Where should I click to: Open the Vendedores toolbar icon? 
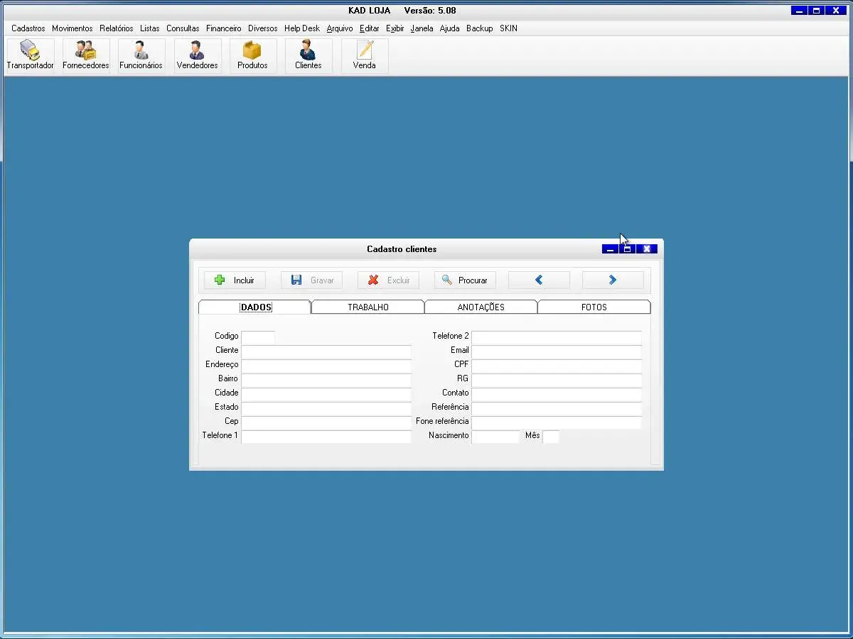tap(197, 55)
